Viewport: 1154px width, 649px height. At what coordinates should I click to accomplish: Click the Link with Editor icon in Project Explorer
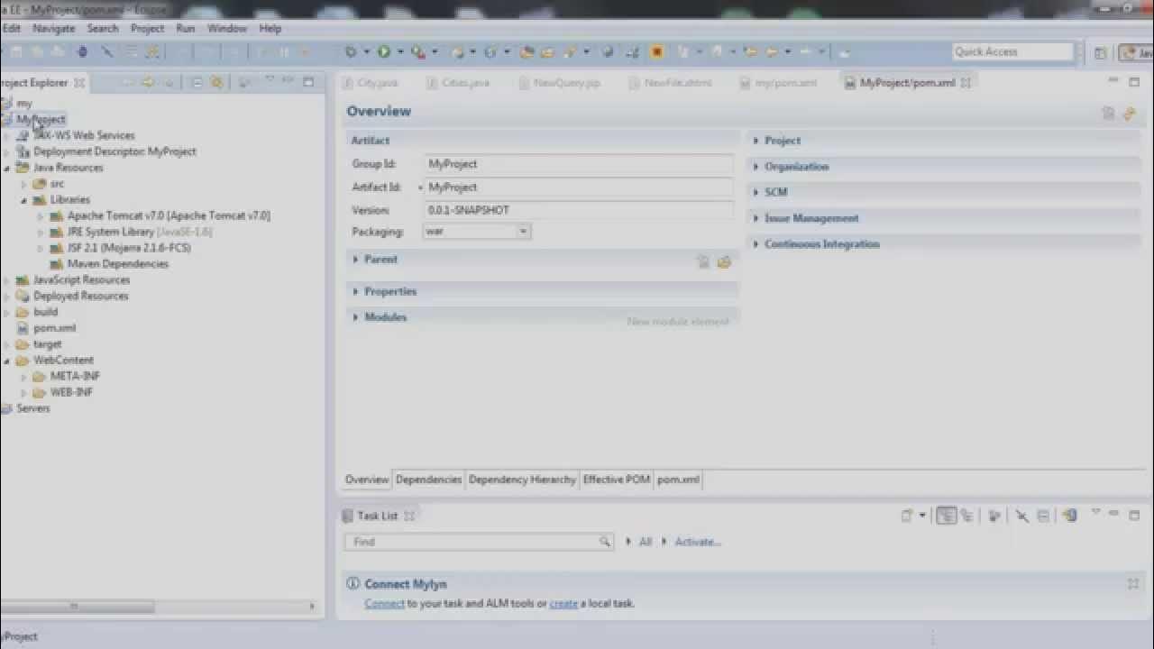(x=216, y=82)
